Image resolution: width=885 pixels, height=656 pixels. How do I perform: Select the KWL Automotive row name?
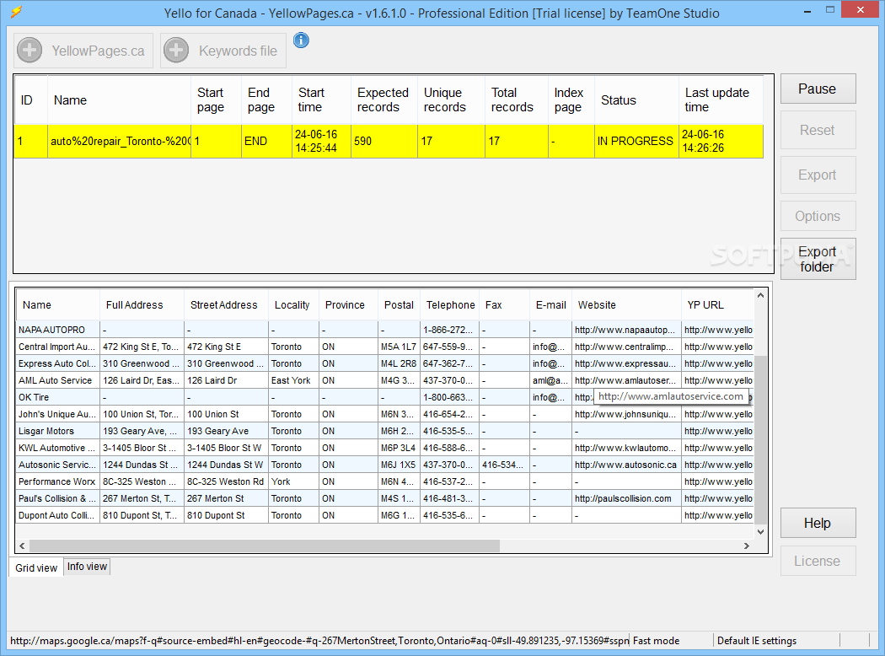56,449
